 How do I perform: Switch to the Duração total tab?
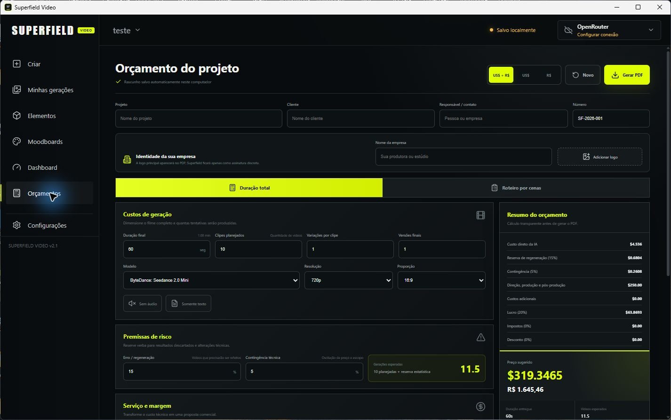pos(249,188)
